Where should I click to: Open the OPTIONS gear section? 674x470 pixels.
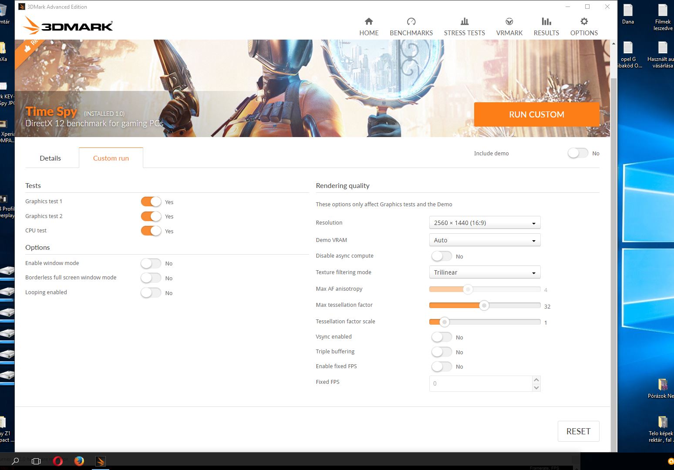click(x=584, y=27)
